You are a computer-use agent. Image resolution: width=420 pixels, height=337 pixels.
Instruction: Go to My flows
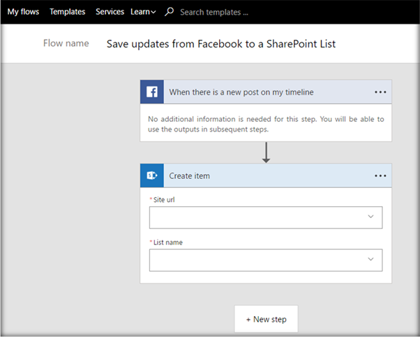click(23, 12)
